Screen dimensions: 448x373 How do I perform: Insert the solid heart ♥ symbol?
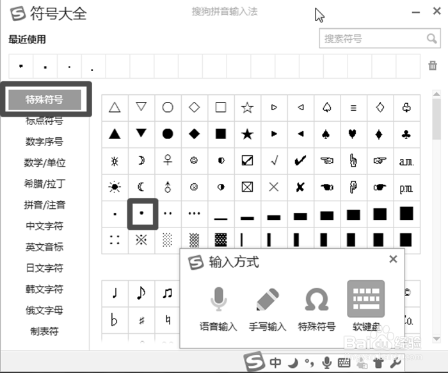(353, 134)
